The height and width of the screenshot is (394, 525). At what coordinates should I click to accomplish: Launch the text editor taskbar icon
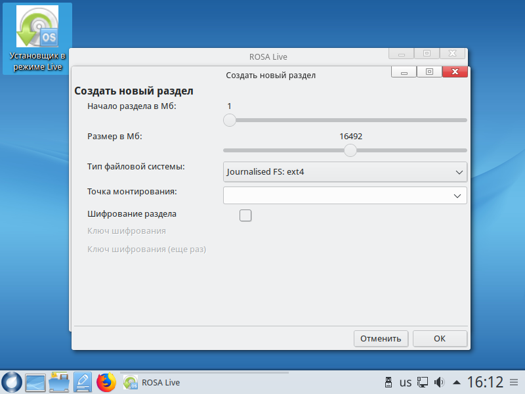coord(82,382)
